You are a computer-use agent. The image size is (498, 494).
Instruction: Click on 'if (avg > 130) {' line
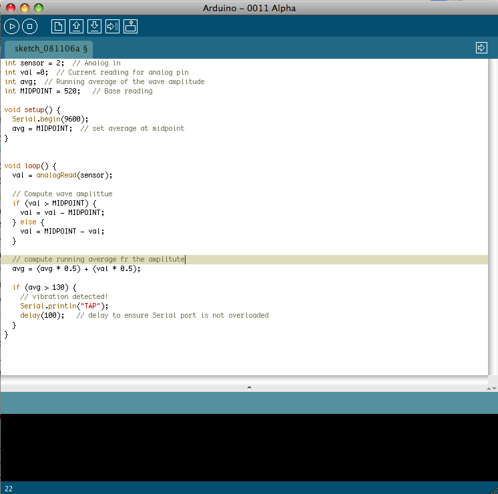pyautogui.click(x=45, y=288)
